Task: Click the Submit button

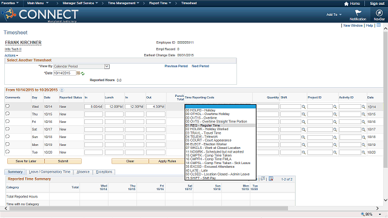Action: pos(63,161)
